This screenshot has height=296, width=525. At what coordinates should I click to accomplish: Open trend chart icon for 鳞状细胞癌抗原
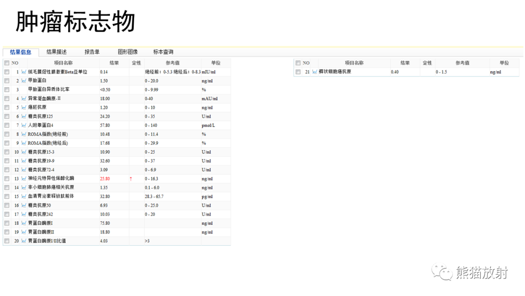pyautogui.click(x=315, y=72)
